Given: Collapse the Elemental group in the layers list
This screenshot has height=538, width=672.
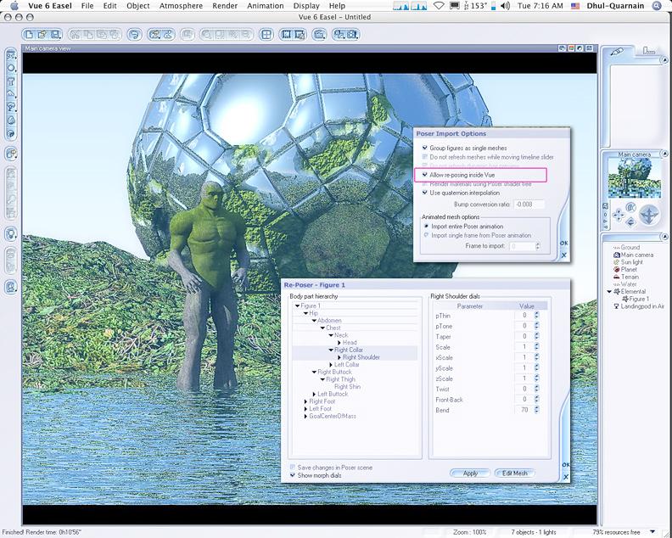Looking at the screenshot, I should pyautogui.click(x=609, y=292).
